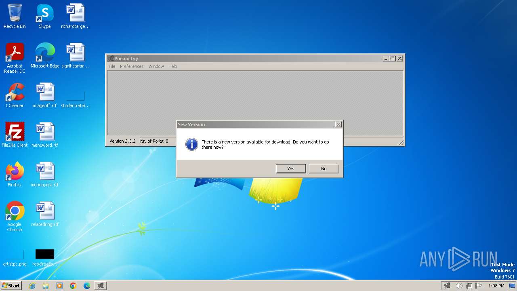Open Chrome from the taskbar
517x291 pixels.
[73, 286]
